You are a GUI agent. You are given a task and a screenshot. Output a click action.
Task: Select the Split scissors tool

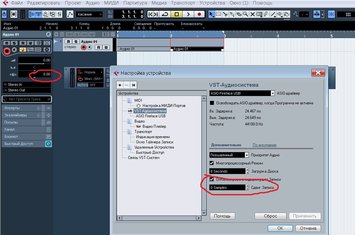click(225, 14)
